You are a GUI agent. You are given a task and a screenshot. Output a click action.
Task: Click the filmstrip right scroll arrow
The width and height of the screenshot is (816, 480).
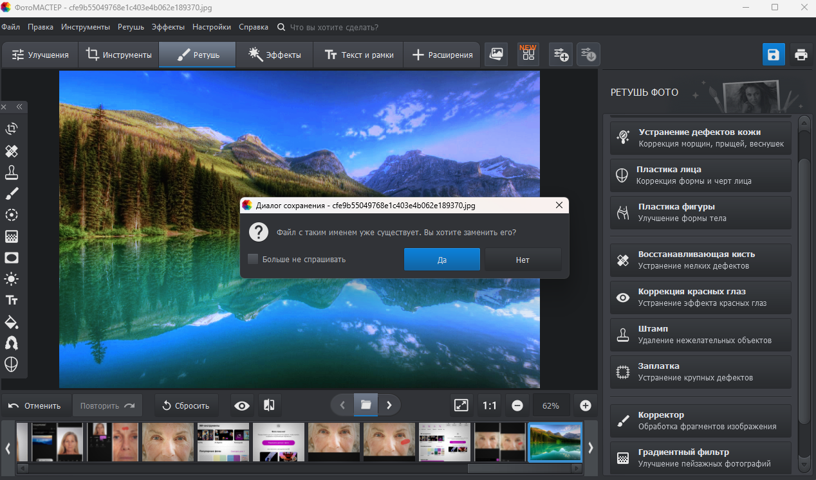591,448
